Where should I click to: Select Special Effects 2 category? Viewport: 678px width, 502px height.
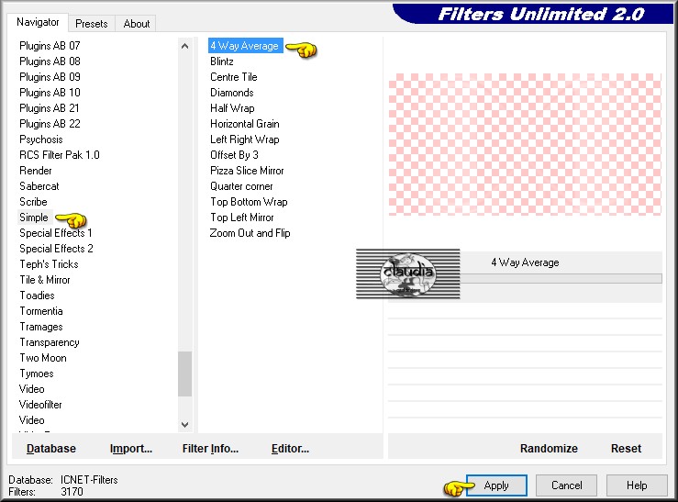56,249
